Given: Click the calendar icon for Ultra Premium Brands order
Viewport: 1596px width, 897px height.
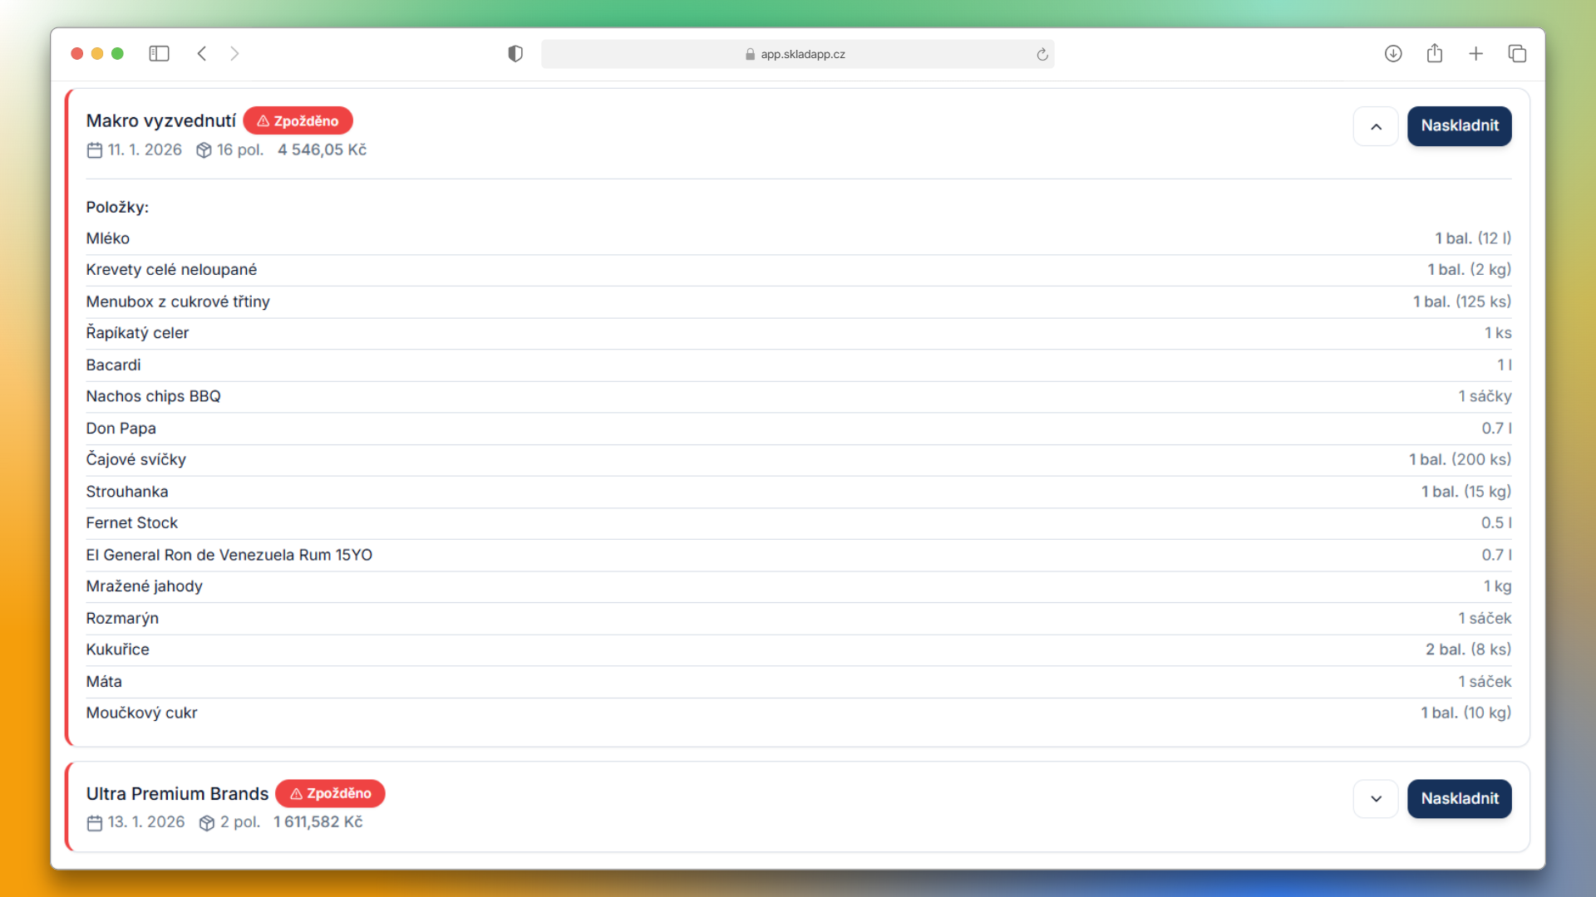Looking at the screenshot, I should pyautogui.click(x=94, y=822).
